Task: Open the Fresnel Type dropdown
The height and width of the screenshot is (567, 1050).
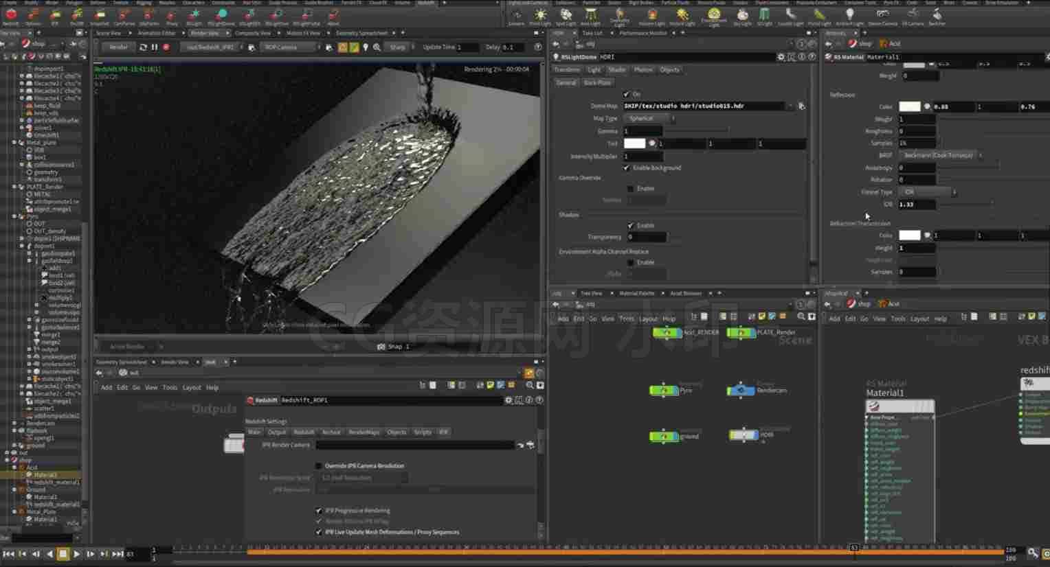Action: (x=928, y=192)
